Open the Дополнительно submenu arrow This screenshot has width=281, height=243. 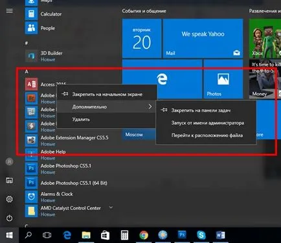(150, 107)
